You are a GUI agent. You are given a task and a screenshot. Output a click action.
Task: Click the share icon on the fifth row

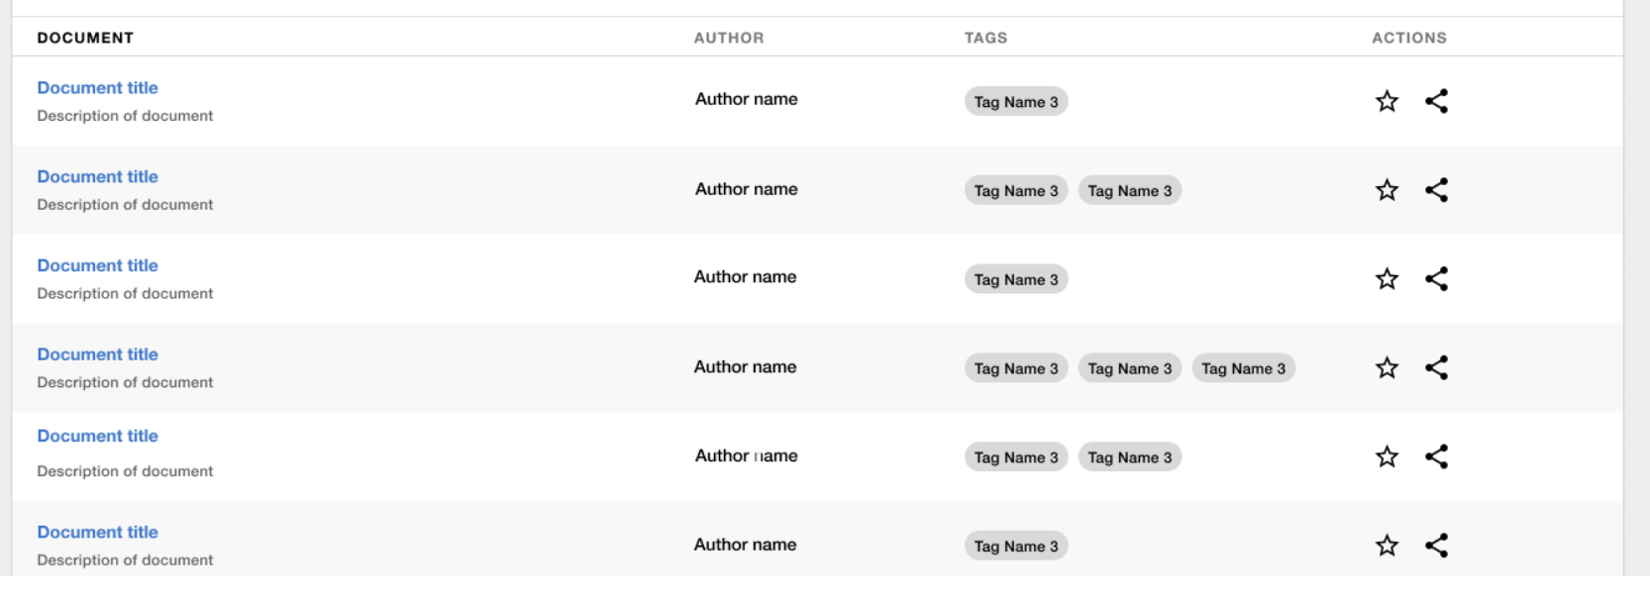(x=1438, y=456)
